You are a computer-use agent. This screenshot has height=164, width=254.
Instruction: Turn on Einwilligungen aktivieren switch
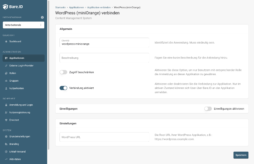pos(208,109)
